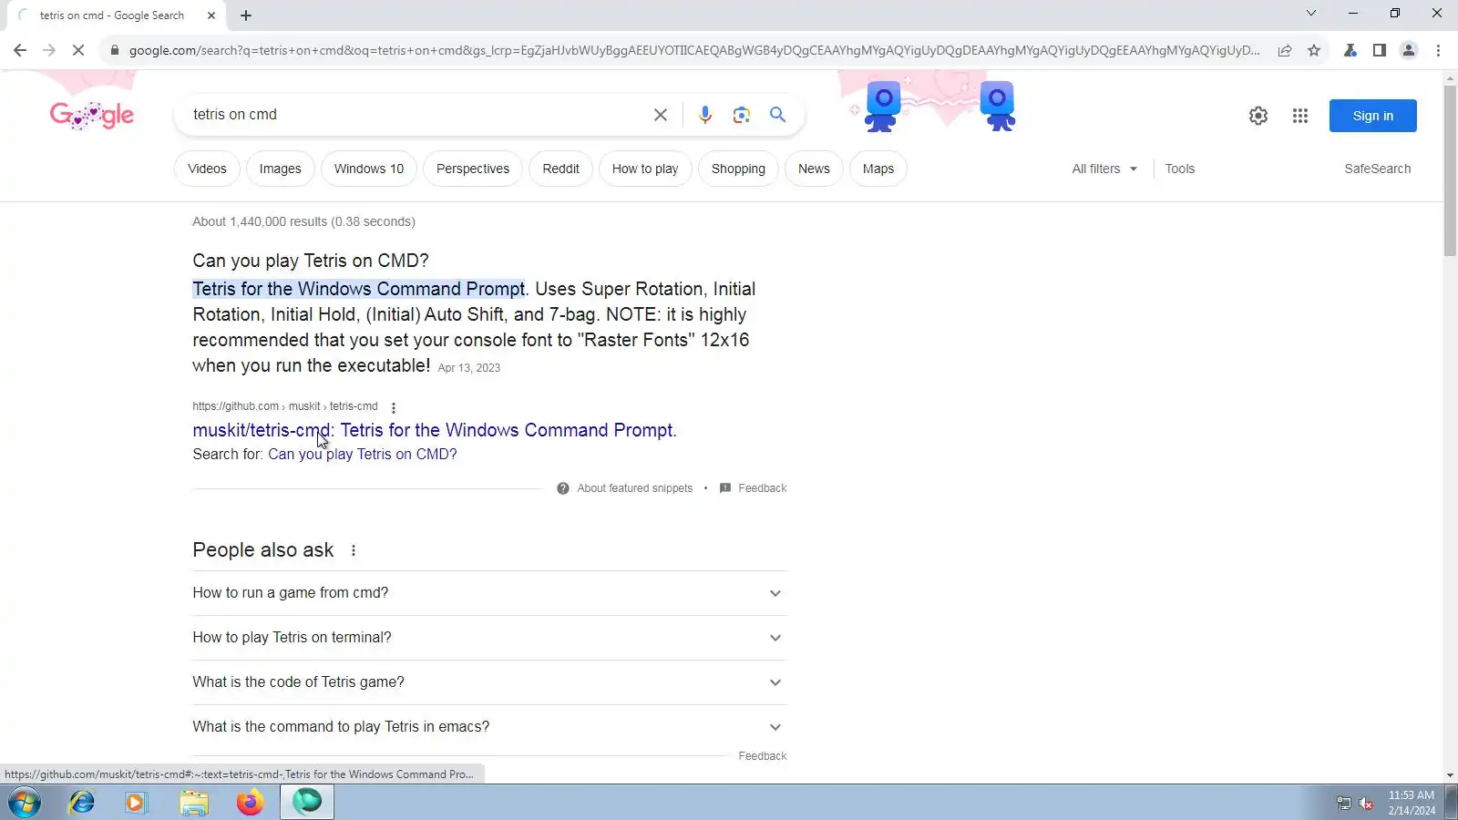Click the volume icon in system tray
This screenshot has height=820, width=1458.
coord(1366,803)
